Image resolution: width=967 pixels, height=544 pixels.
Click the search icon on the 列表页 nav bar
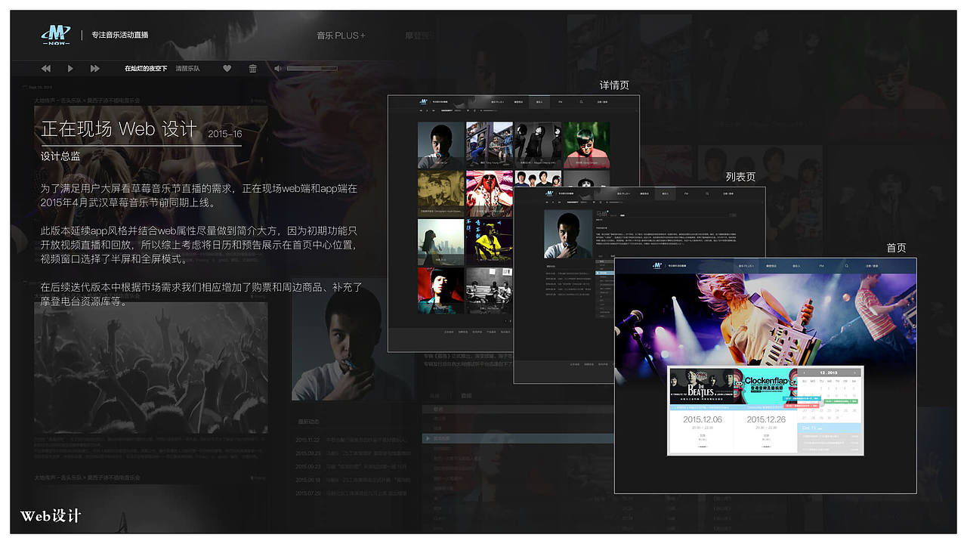pyautogui.click(x=707, y=193)
